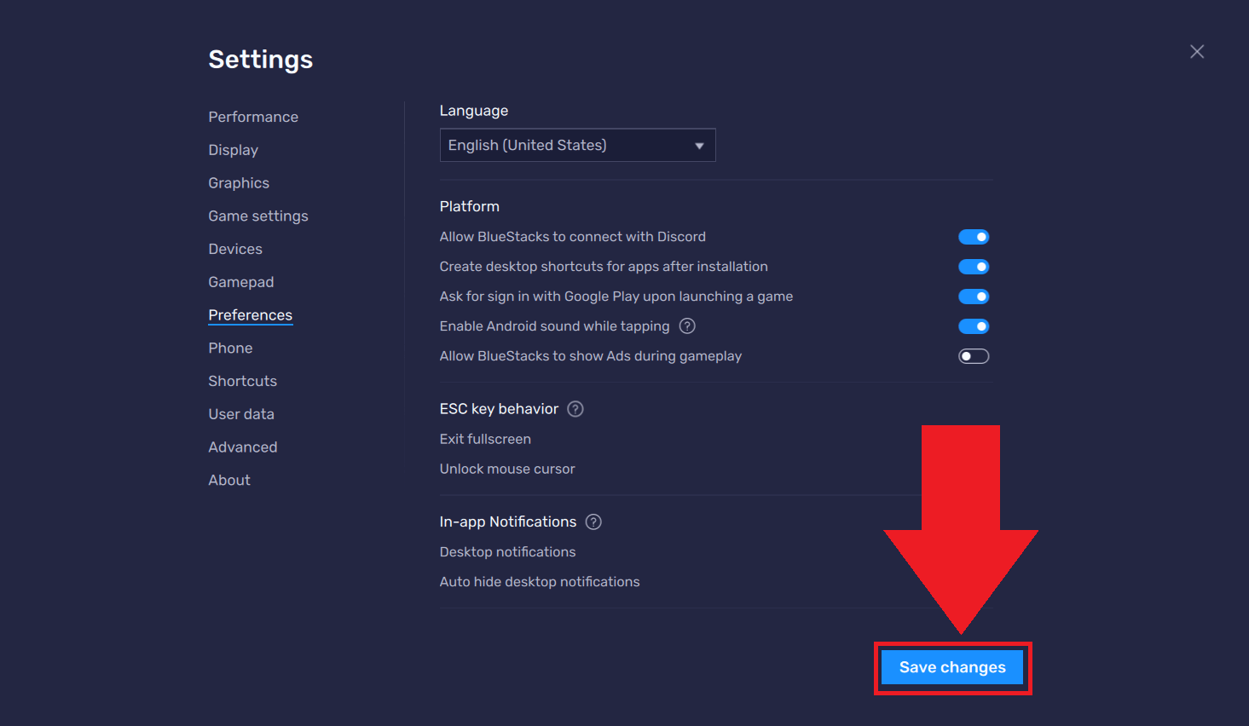The height and width of the screenshot is (726, 1249).
Task: Disable Android sound while tapping
Action: tap(974, 326)
